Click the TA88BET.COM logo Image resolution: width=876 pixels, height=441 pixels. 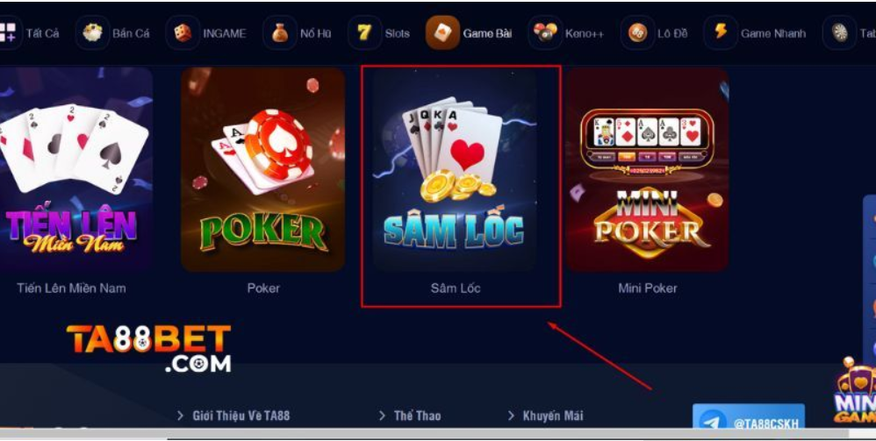149,348
